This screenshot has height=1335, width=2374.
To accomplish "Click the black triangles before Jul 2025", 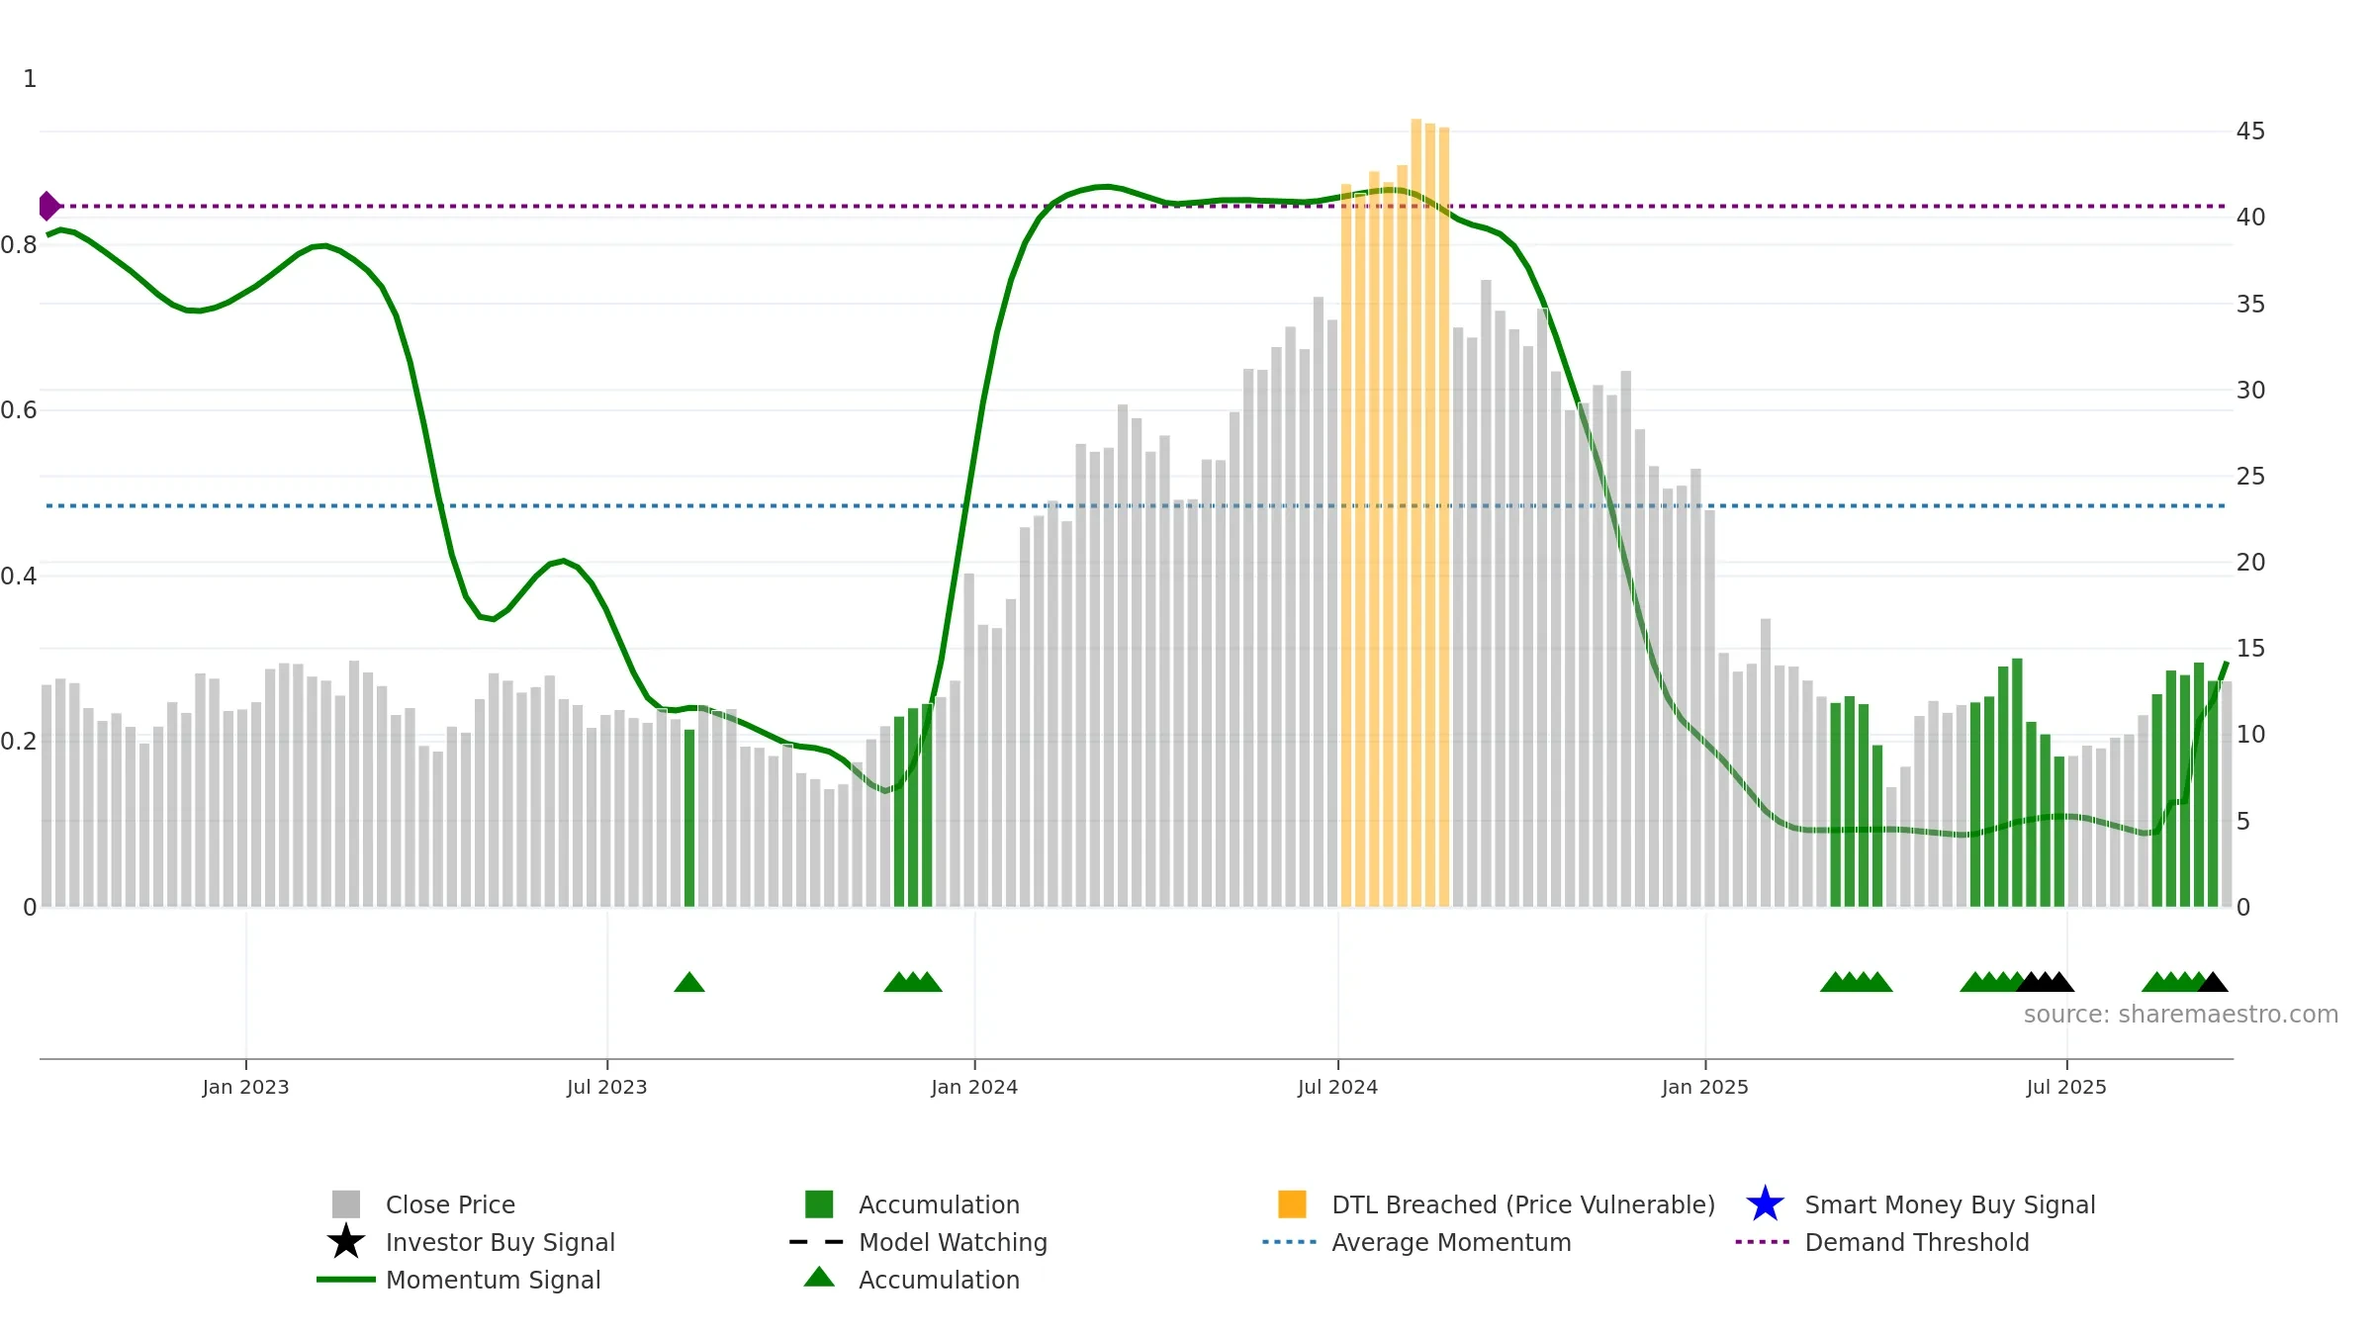I will (x=2045, y=982).
